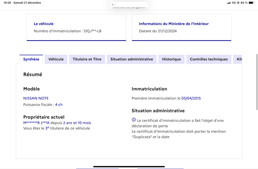Viewport: 258px width, 169px height.
Task: Click the 'Datant du 21/12/2024' text
Action: pos(158,31)
